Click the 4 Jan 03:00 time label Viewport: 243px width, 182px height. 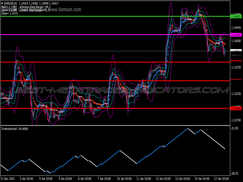46,178
